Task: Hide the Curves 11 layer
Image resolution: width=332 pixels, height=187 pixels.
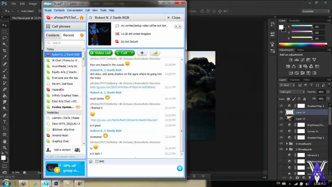Action: tap(281, 131)
